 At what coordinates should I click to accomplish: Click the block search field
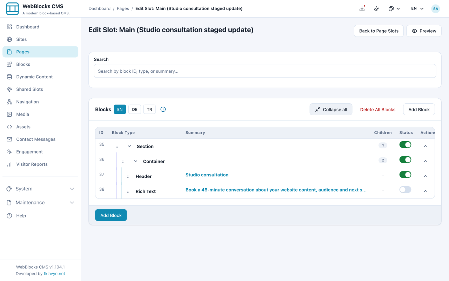coord(265,71)
